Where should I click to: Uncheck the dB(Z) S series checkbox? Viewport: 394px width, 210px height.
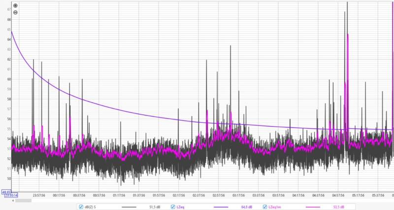pos(81,207)
